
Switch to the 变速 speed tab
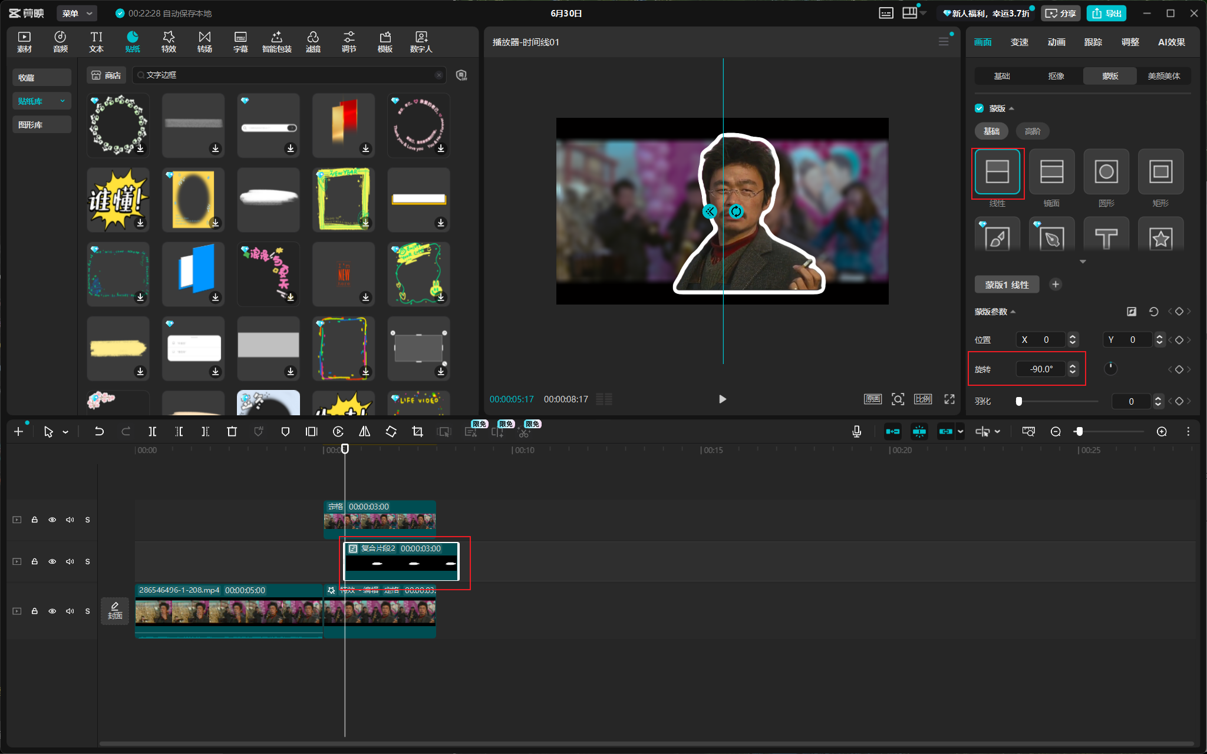(x=1019, y=42)
